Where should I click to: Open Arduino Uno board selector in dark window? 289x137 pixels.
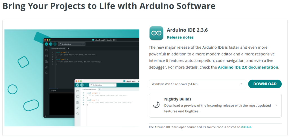coord(71,44)
